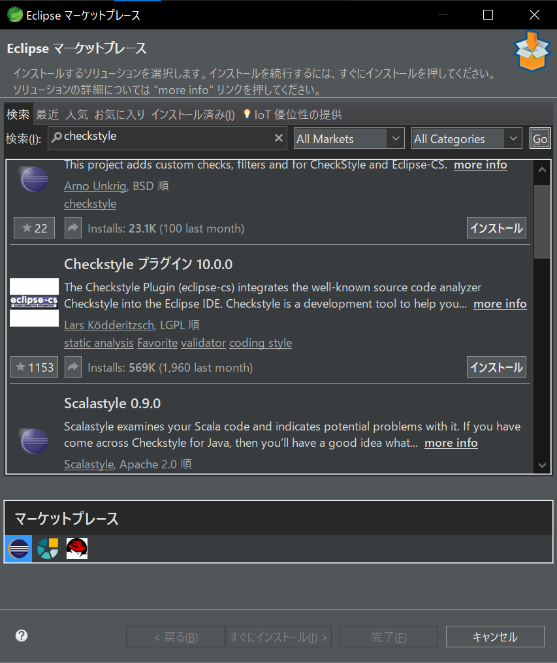Favorite the Checkstyle Plugin with its star button
557x663 pixels.
pyautogui.click(x=34, y=366)
